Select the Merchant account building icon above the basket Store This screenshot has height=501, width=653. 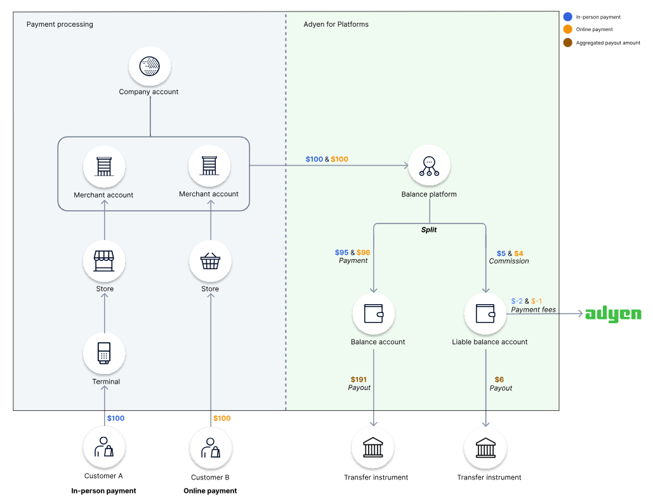(209, 166)
